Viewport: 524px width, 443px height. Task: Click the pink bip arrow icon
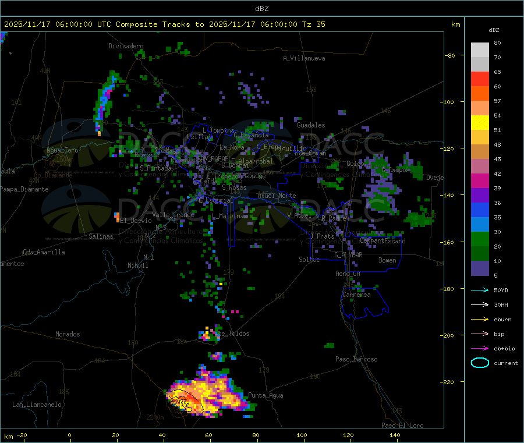coord(480,334)
